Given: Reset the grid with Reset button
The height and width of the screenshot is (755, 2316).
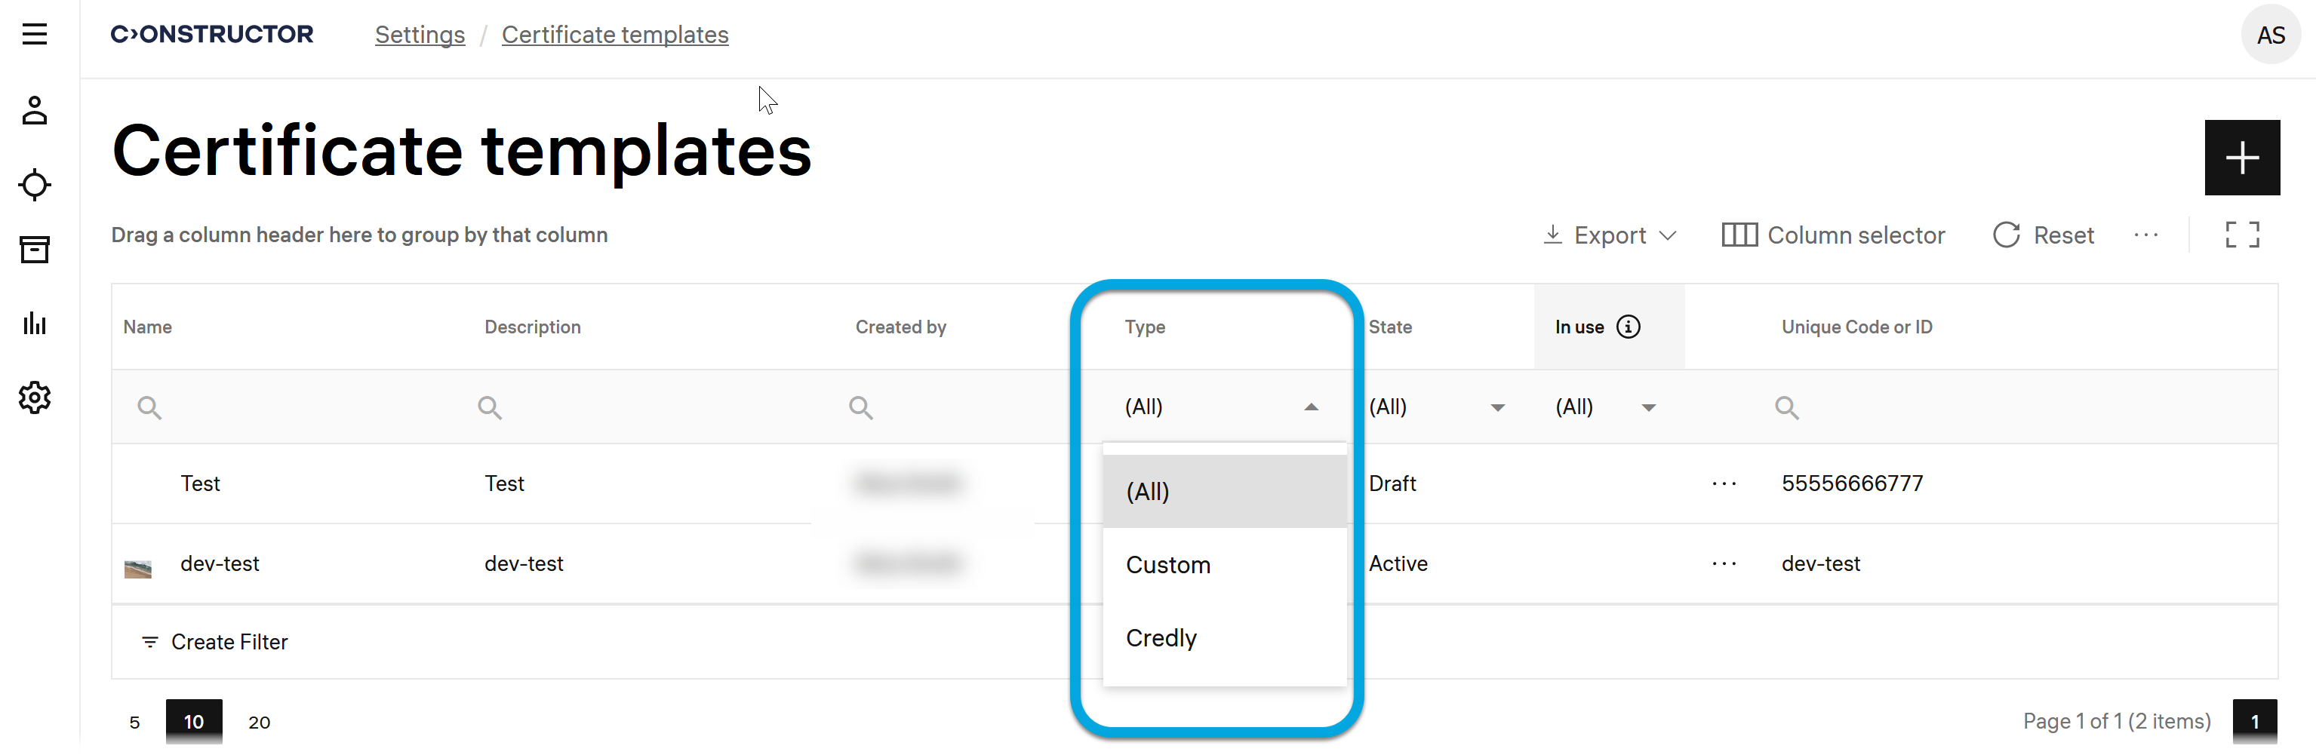Looking at the screenshot, I should coord(2043,235).
